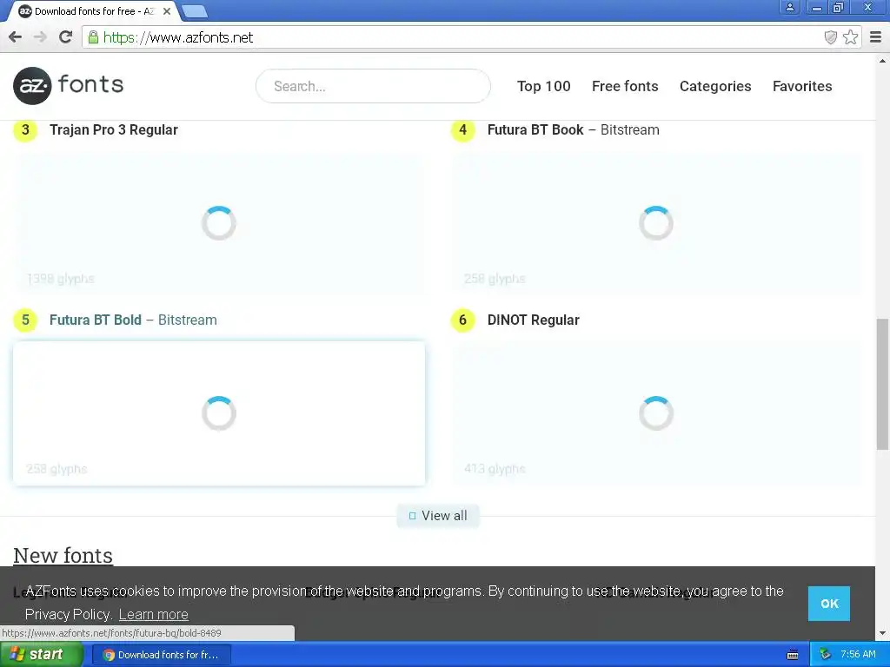Open DINOT Regular font link
This screenshot has height=667, width=890.
tap(533, 320)
